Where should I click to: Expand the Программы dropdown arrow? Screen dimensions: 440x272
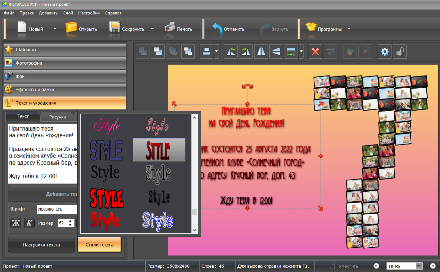coord(349,29)
